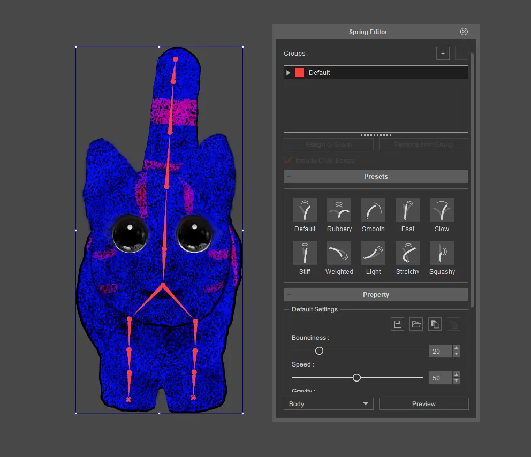This screenshot has height=457, width=531.
Task: Apply the Stretchy spring preset
Action: (x=407, y=253)
